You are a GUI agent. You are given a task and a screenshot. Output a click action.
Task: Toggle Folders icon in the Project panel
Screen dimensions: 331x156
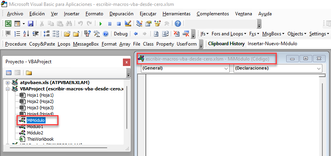29,73
